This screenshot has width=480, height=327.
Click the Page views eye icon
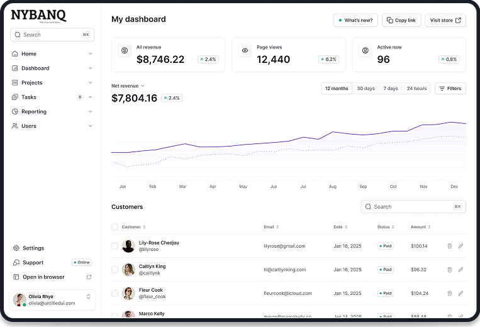(x=245, y=50)
